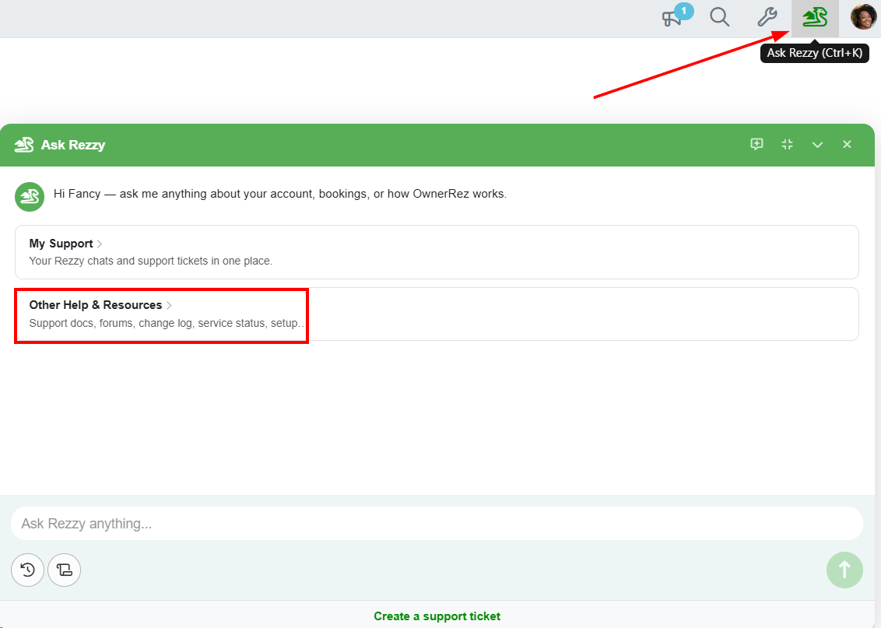The height and width of the screenshot is (628, 881).
Task: Start a new chat with plus bubble icon
Action: pos(756,145)
